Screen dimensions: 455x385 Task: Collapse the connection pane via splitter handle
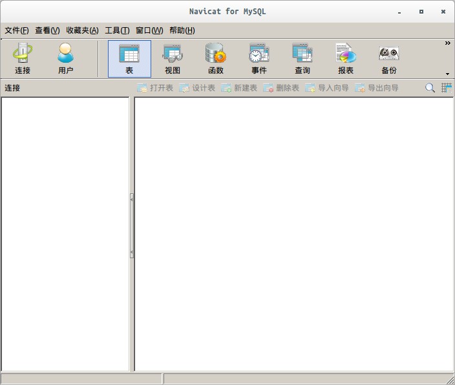pos(132,226)
